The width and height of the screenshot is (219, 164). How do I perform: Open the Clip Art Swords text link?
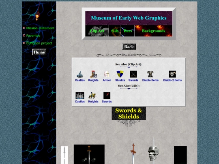pyautogui.click(x=133, y=80)
